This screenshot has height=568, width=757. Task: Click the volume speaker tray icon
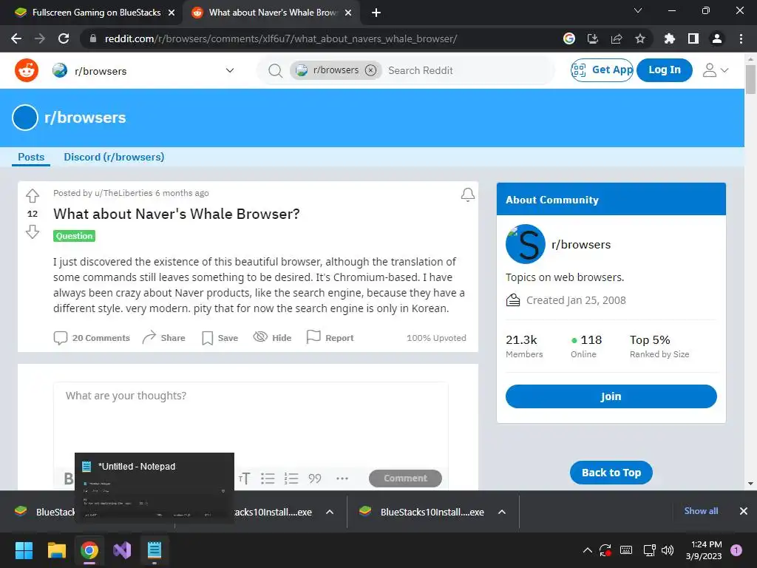668,550
